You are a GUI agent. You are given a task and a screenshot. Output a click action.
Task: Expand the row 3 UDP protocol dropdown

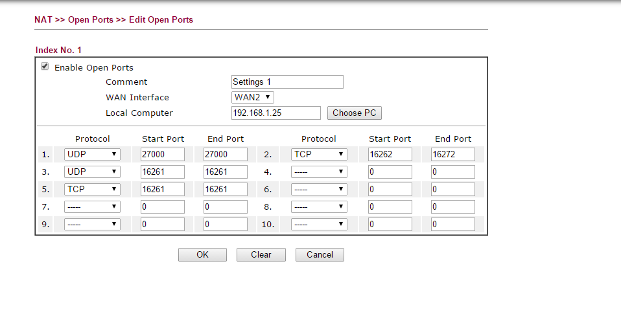coord(92,172)
